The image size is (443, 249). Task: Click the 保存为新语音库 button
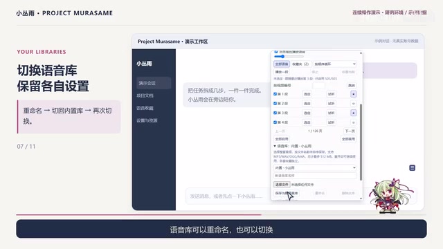[287, 193]
